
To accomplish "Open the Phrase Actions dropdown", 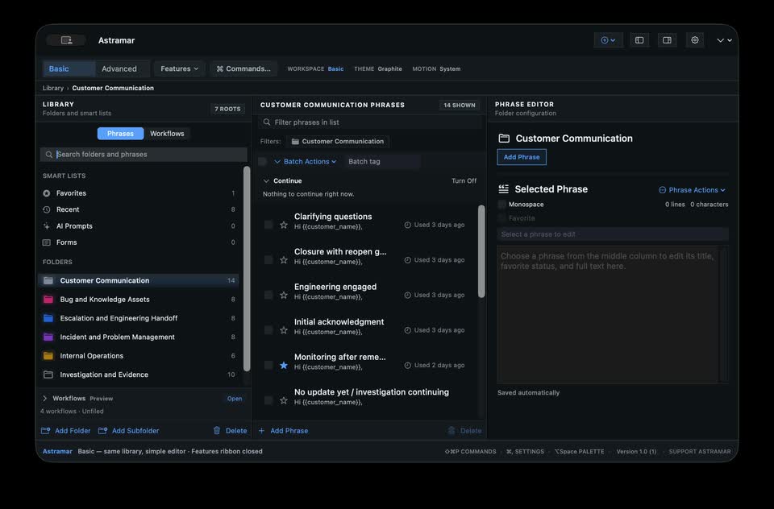I will click(x=692, y=190).
